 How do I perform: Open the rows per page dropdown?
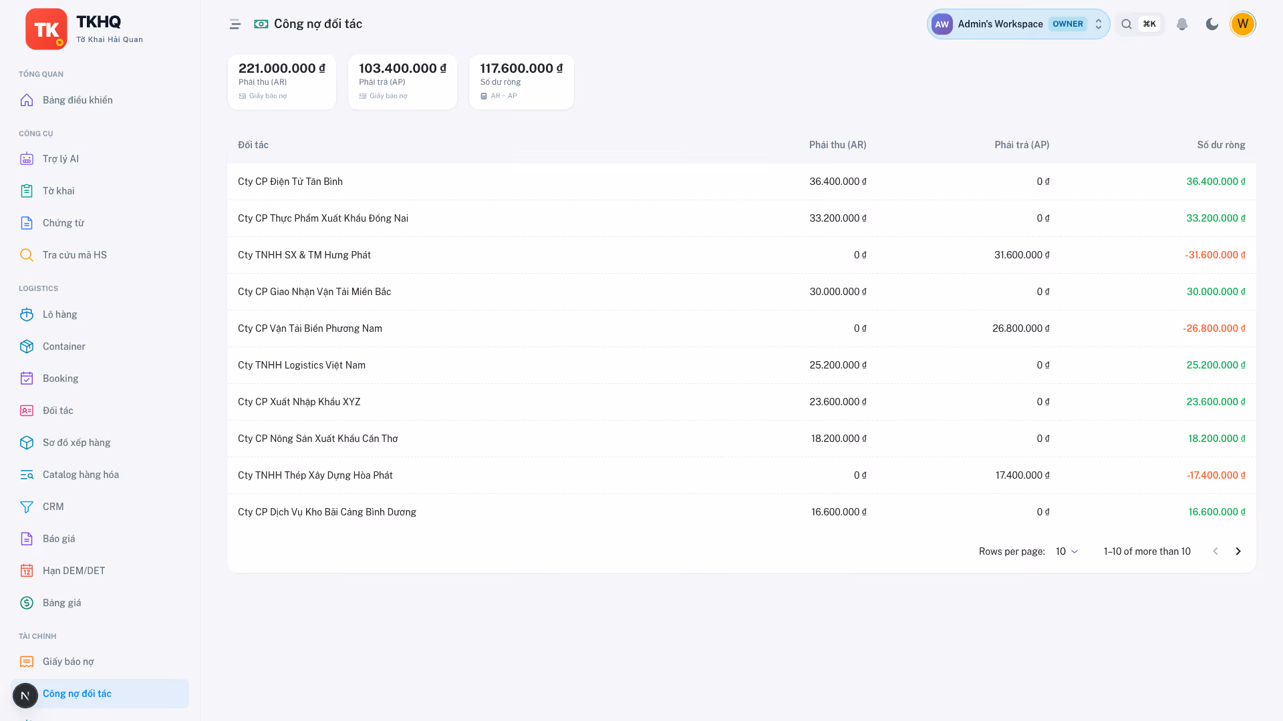(x=1067, y=551)
